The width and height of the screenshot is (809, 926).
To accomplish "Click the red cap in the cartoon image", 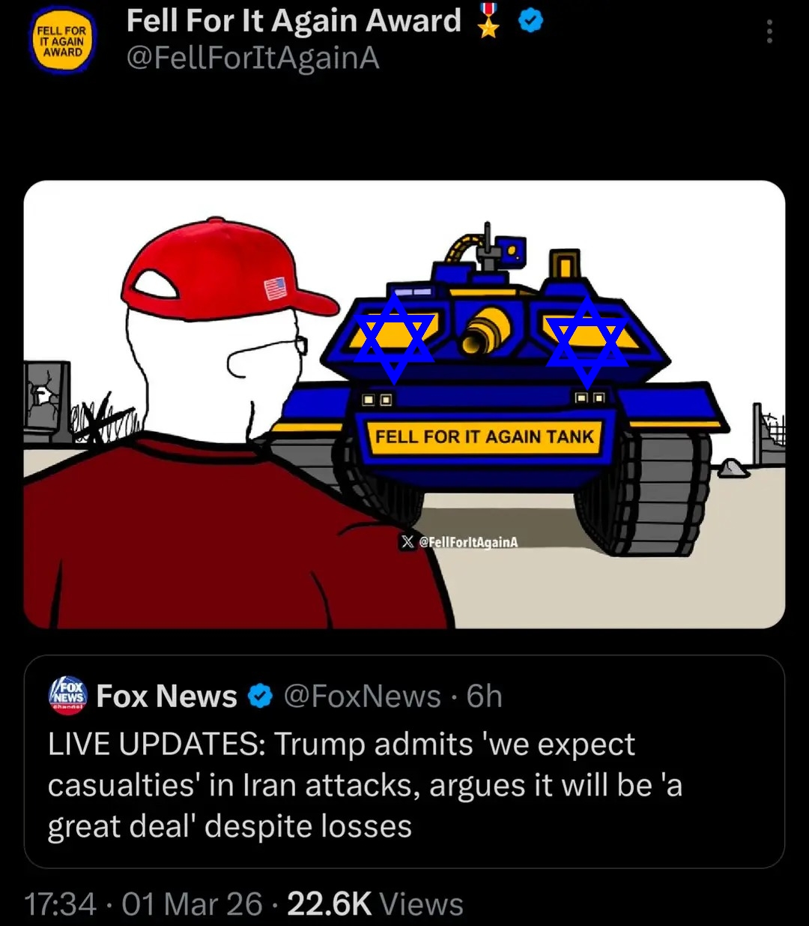I will [225, 271].
